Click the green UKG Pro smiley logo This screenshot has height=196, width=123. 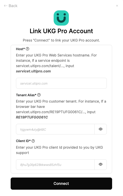pyautogui.click(x=61, y=18)
